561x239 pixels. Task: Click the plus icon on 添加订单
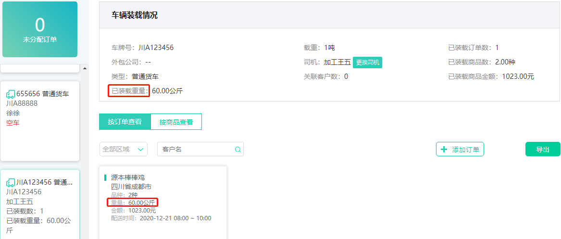(x=444, y=150)
